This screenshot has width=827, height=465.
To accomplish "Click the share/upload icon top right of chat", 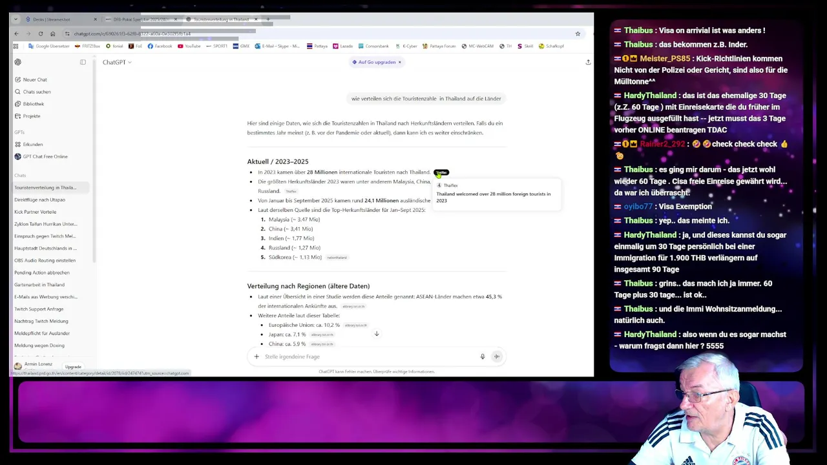I will pyautogui.click(x=588, y=62).
